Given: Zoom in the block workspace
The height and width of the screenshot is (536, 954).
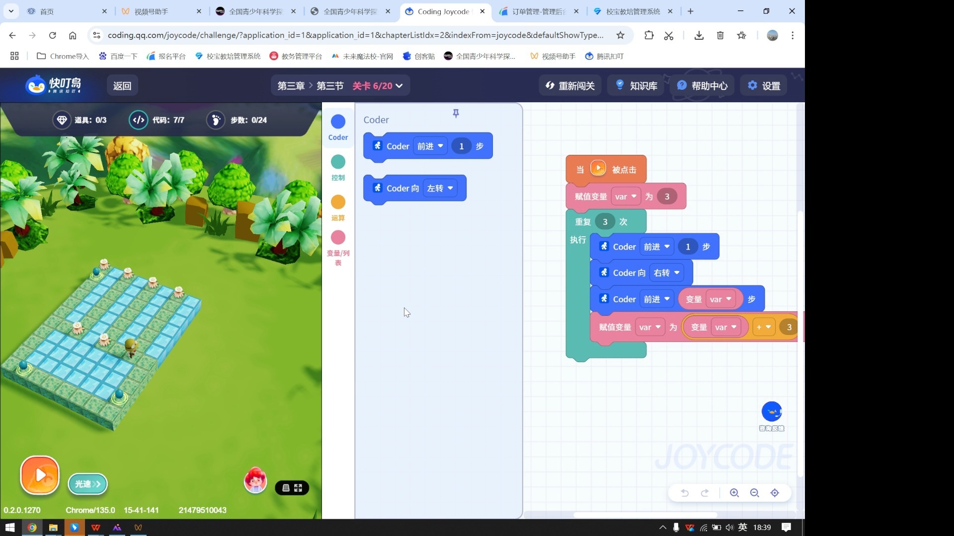Looking at the screenshot, I should point(734,493).
